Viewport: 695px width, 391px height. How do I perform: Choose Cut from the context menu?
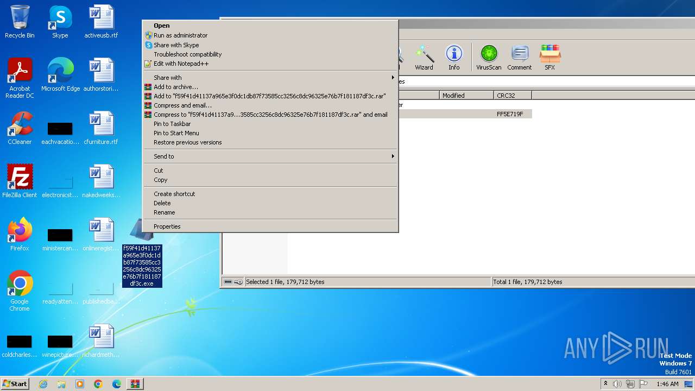[x=270, y=171]
